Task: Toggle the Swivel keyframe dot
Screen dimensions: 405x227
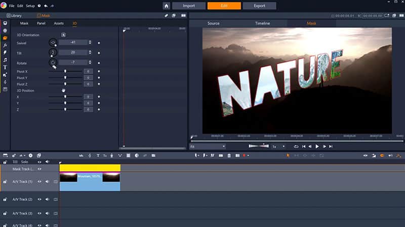Action: tap(99, 43)
